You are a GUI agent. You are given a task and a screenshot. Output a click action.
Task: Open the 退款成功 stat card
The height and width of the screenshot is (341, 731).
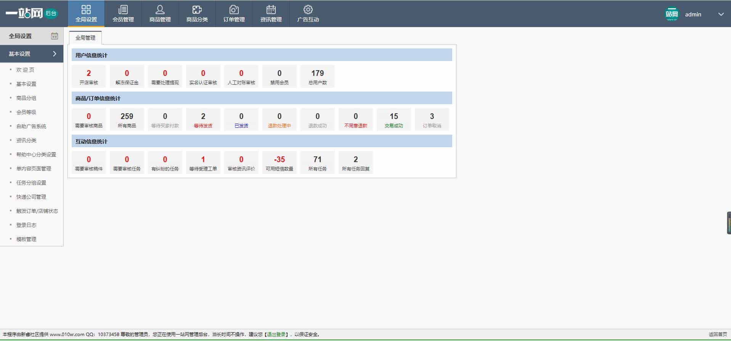tap(318, 119)
